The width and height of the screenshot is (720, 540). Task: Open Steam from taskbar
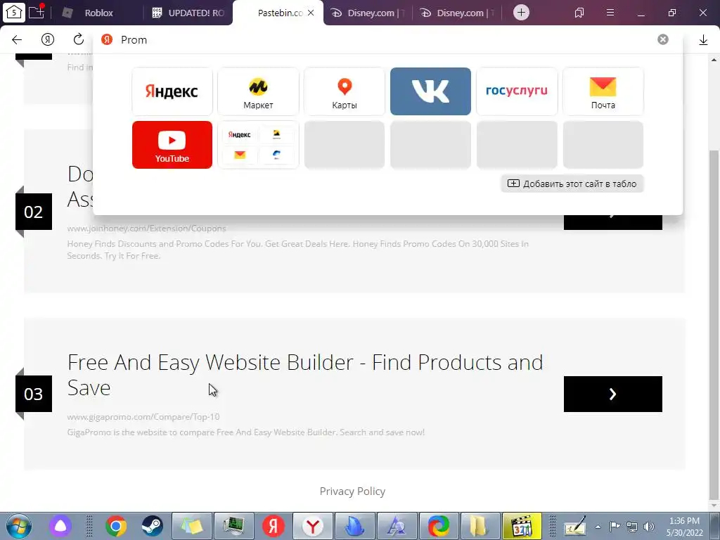(x=152, y=526)
